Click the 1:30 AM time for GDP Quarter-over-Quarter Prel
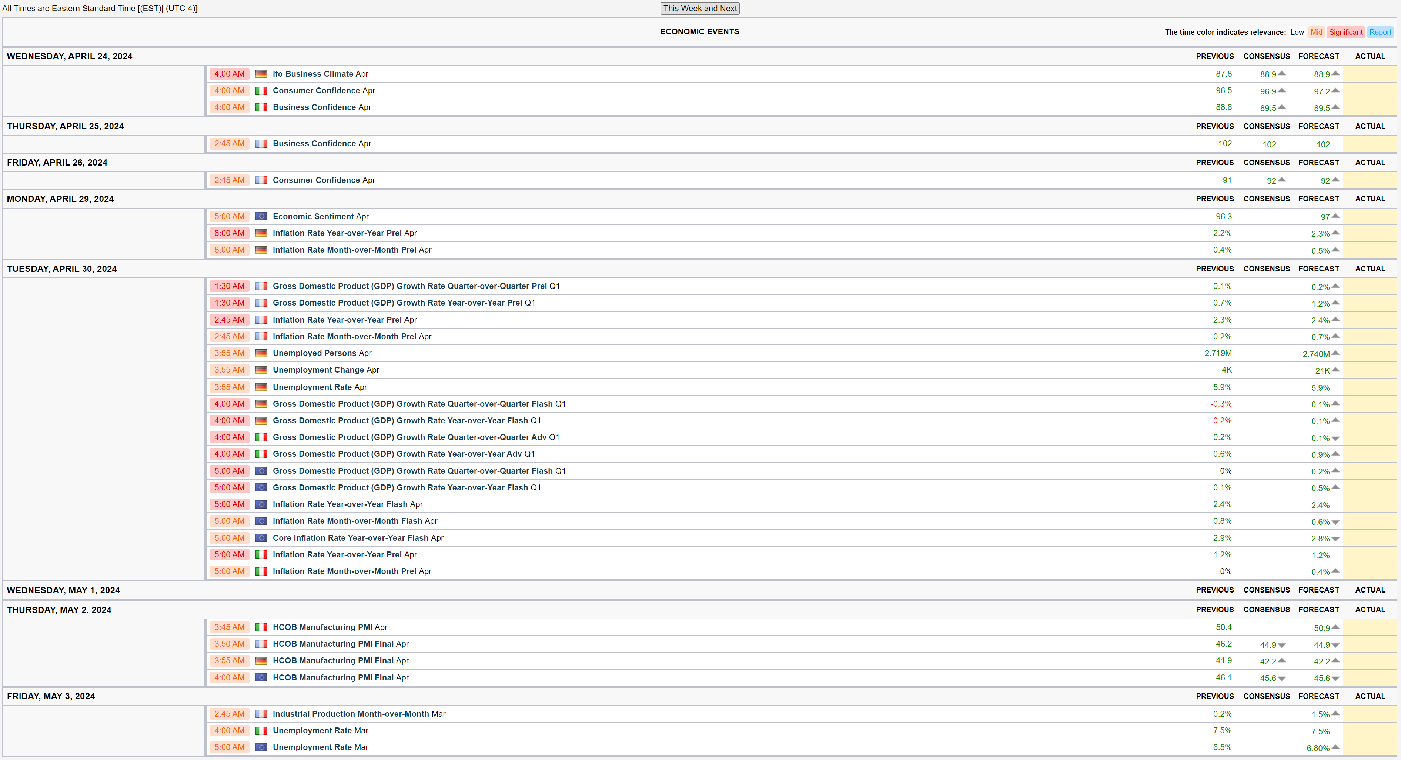This screenshot has width=1401, height=760. click(x=229, y=286)
